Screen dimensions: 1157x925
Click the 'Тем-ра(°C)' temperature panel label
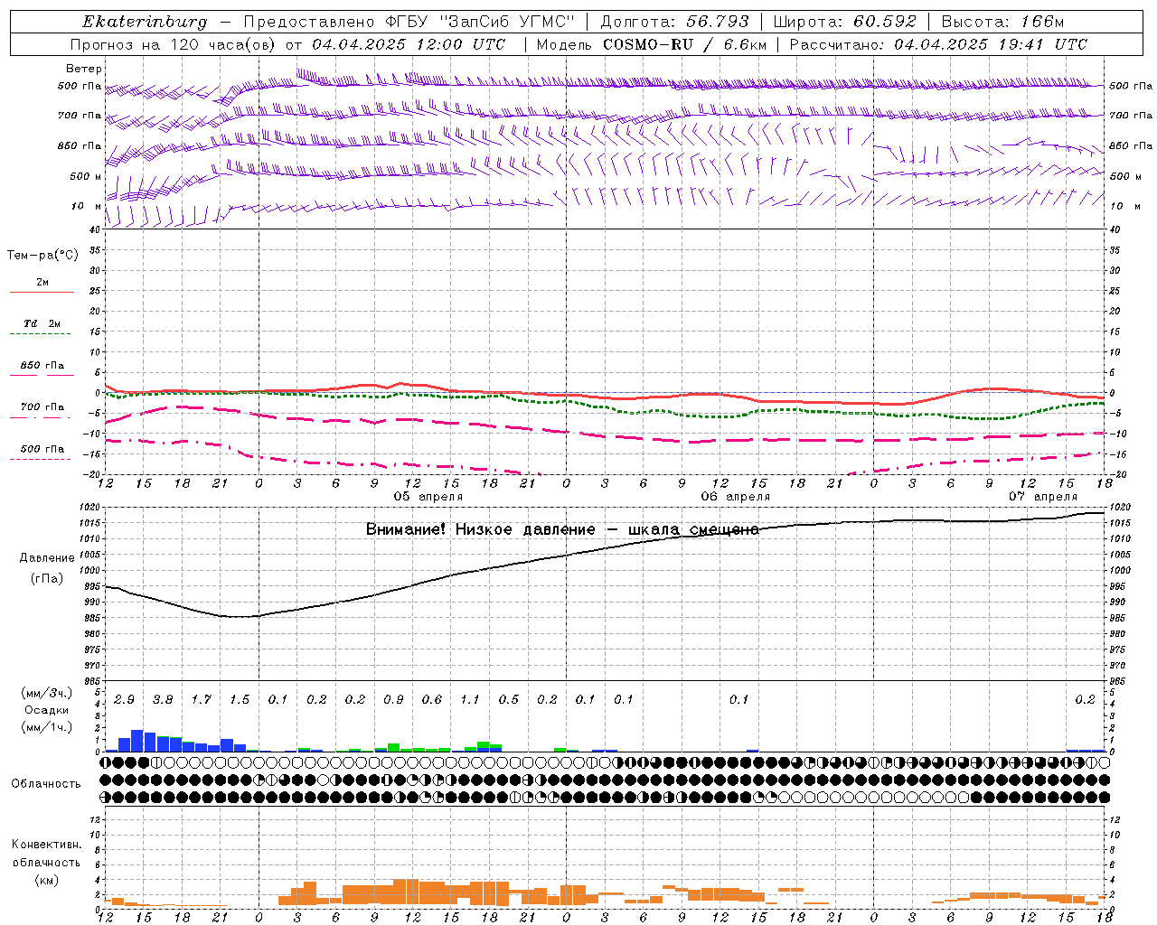tap(42, 256)
